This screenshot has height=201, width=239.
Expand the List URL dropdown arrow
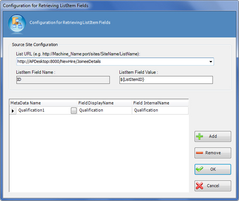tap(210, 62)
